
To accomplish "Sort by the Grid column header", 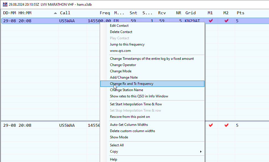I will coord(190,13).
